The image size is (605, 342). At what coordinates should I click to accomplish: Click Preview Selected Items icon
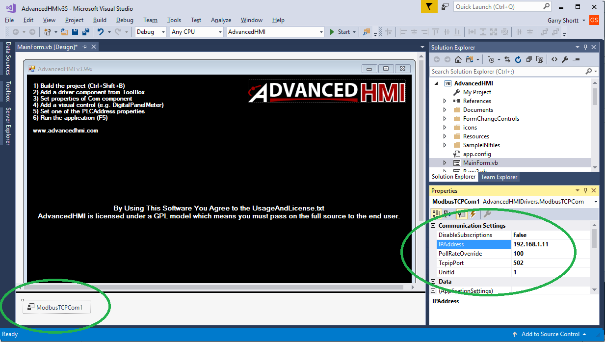pos(576,59)
